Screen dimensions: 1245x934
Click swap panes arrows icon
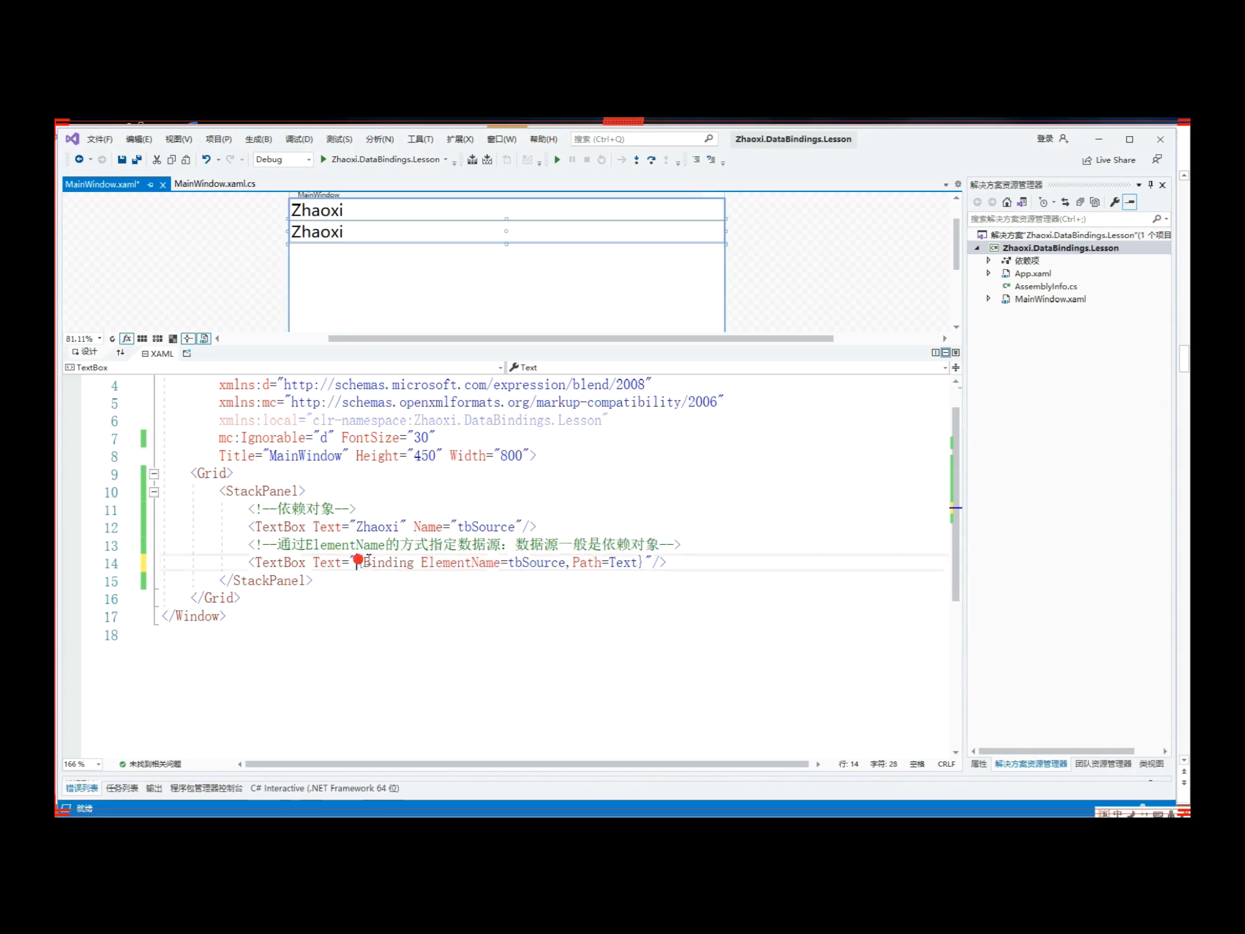pos(120,352)
